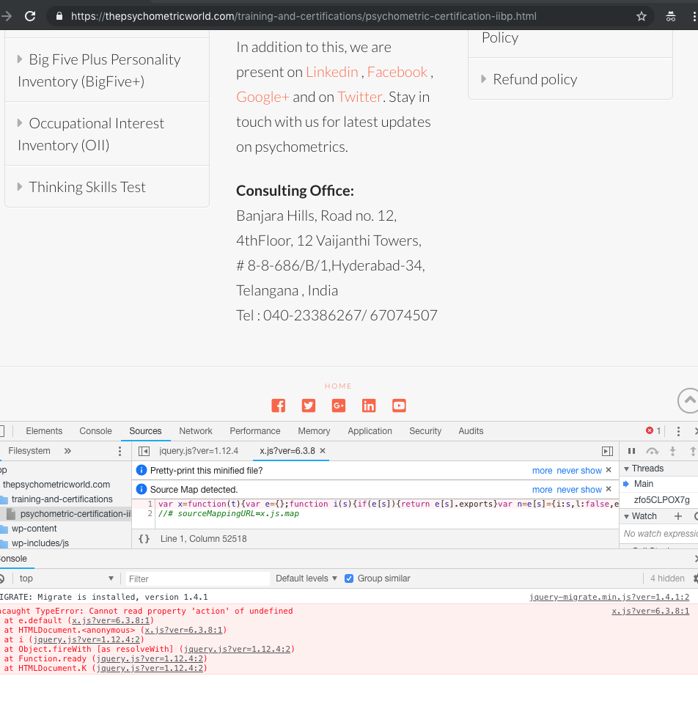Pretty-print with the curly braces icon

tap(144, 538)
